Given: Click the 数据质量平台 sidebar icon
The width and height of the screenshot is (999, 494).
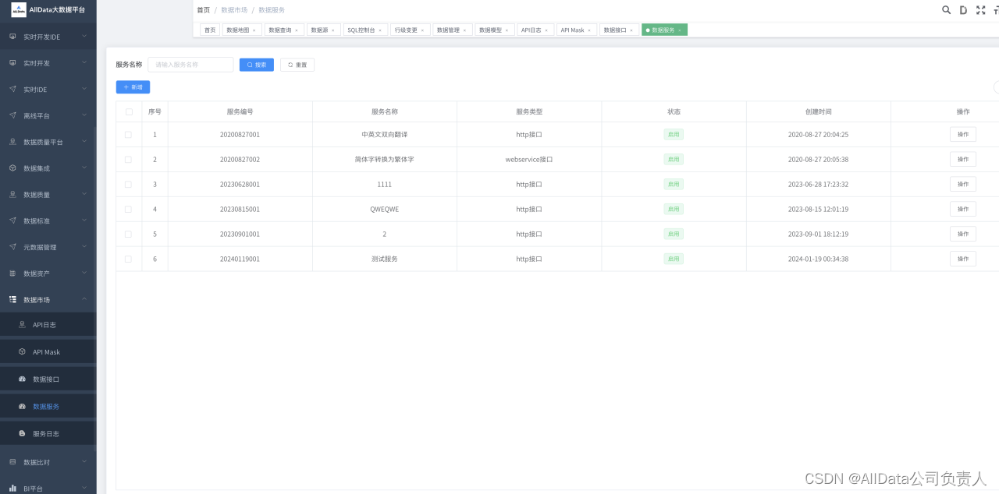Looking at the screenshot, I should (12, 142).
